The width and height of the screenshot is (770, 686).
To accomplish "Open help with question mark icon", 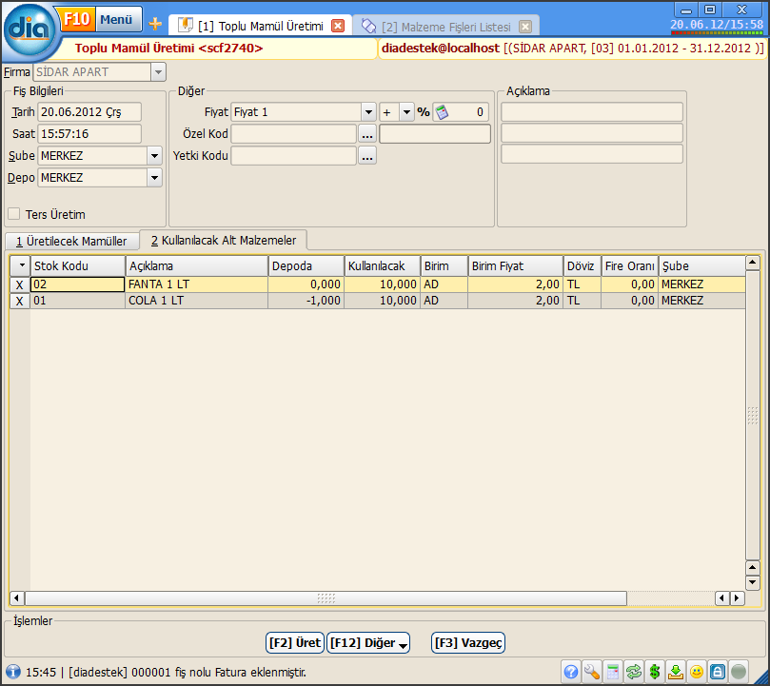I will tap(571, 672).
